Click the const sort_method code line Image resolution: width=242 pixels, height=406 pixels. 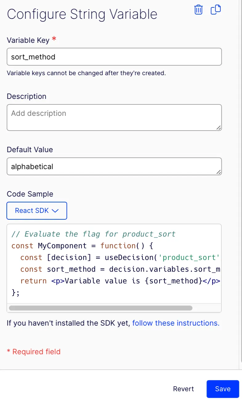(120, 269)
